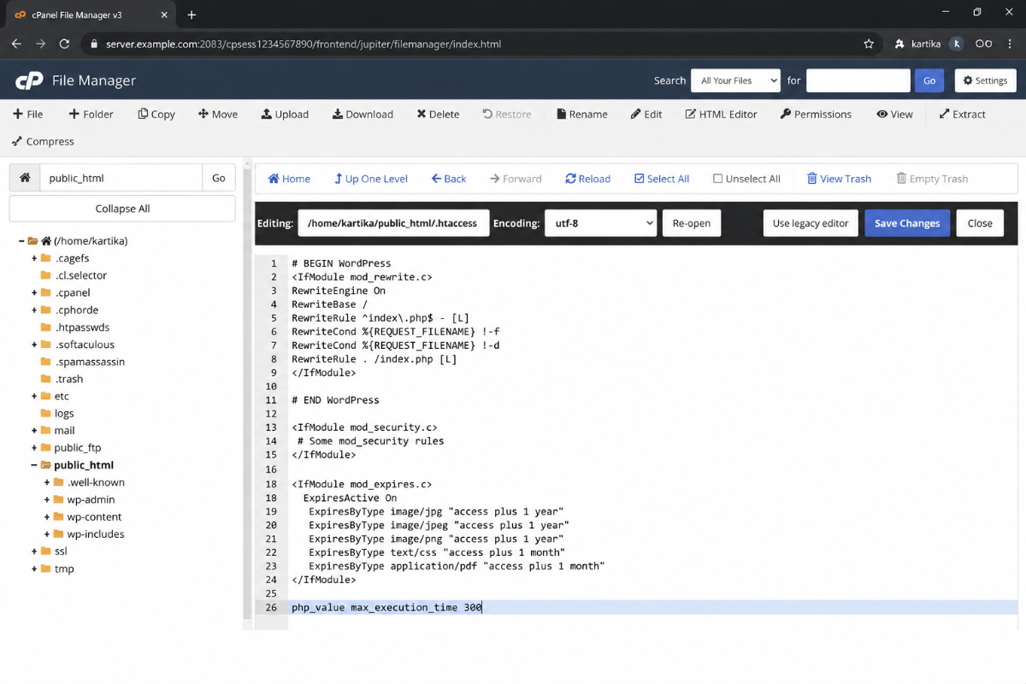Click Go next to public_html path

point(219,178)
